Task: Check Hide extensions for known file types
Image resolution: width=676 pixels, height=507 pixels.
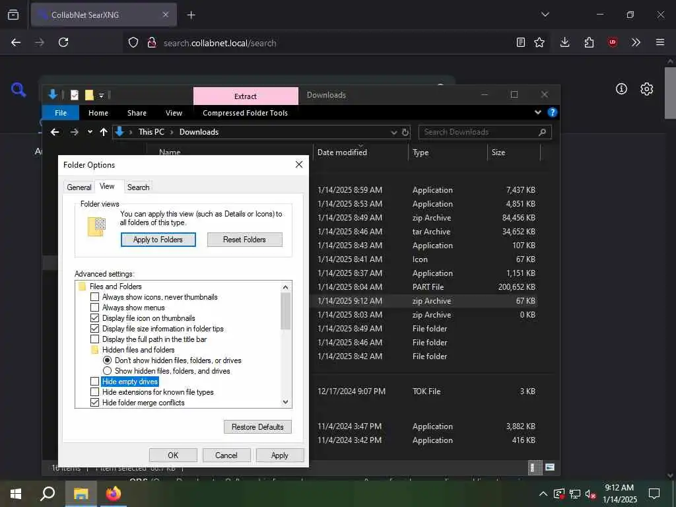Action: click(95, 392)
